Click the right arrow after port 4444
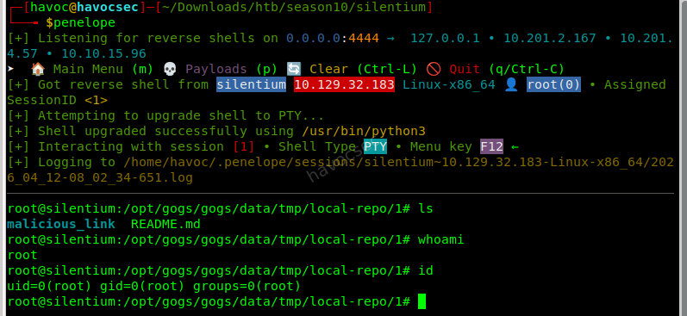Image resolution: width=687 pixels, height=316 pixels. pos(390,39)
